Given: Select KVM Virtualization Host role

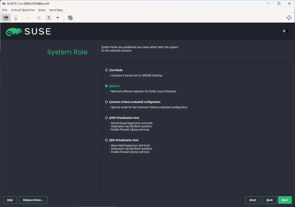Looking at the screenshot, I should (106, 118).
